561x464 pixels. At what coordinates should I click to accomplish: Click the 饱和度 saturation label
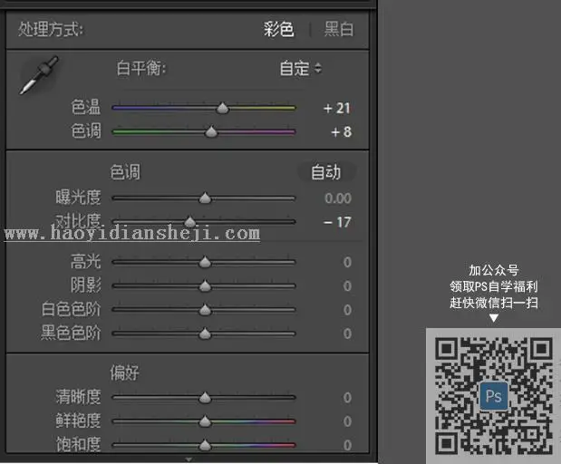tap(78, 445)
